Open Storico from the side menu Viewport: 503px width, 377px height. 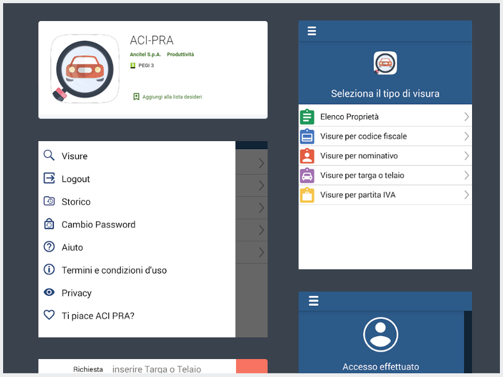tap(76, 202)
